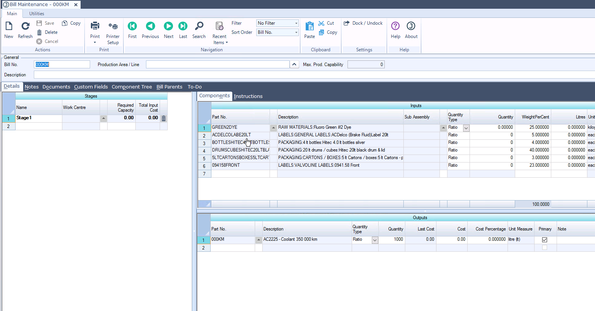The height and width of the screenshot is (311, 595).
Task: Jump to Last bill record
Action: 183,26
